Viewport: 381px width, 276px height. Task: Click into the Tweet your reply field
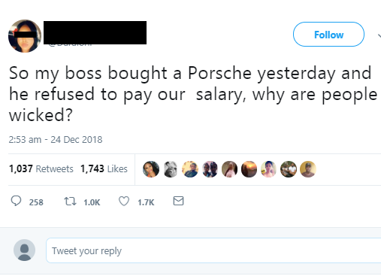[213, 250]
